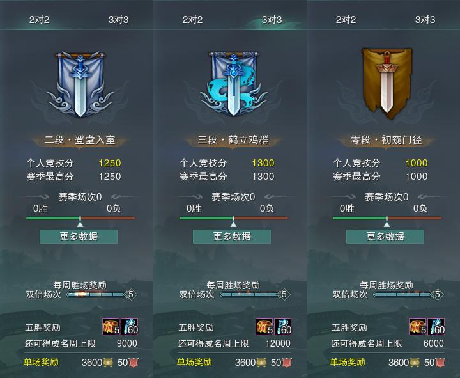
Task: Click 更多数据 button under 三段 panel
Action: click(x=232, y=237)
